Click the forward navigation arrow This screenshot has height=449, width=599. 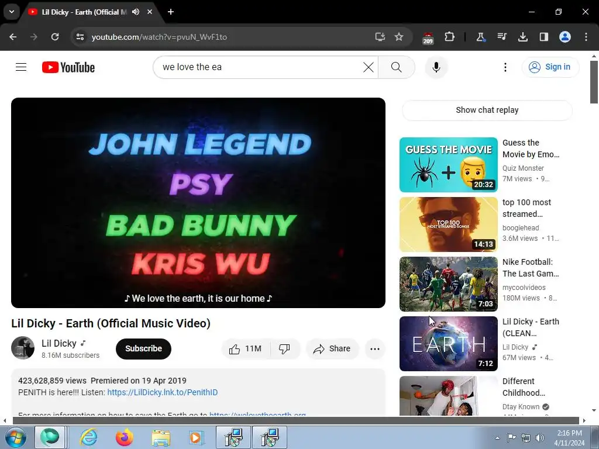click(x=34, y=37)
